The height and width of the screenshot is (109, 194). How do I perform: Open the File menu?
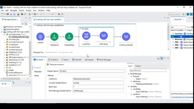[x=2, y=10]
